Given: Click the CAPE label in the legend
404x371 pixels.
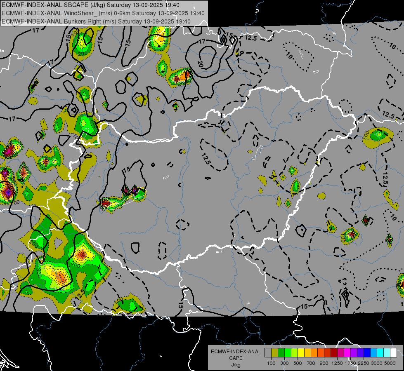Looking at the screenshot, I should (x=236, y=358).
